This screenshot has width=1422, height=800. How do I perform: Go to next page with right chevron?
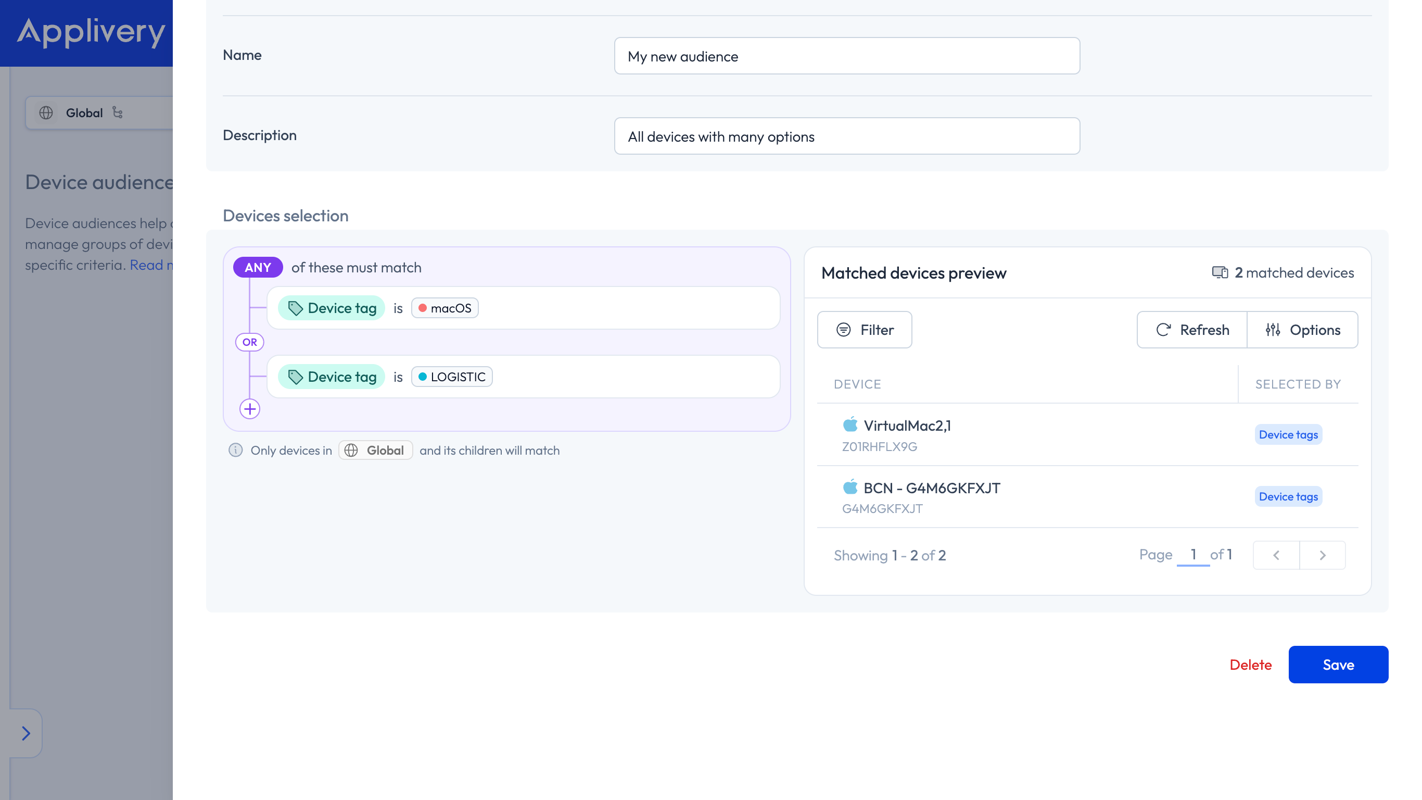[x=1323, y=555]
